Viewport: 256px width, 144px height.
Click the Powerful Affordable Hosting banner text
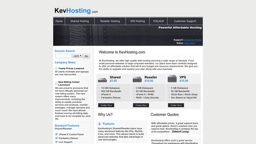[180, 28]
